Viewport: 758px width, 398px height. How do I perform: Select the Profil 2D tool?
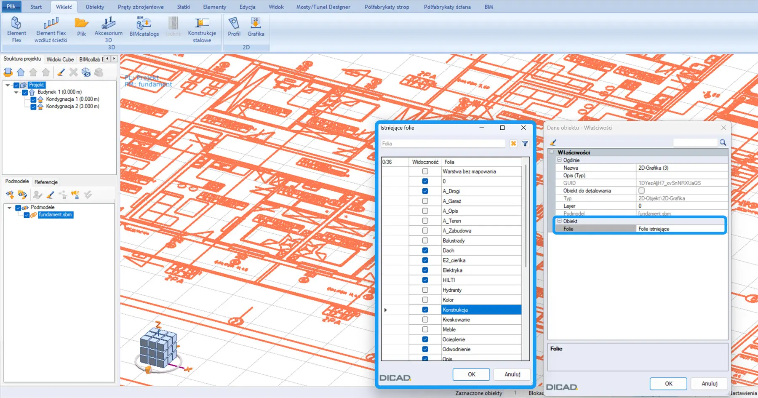tap(234, 27)
